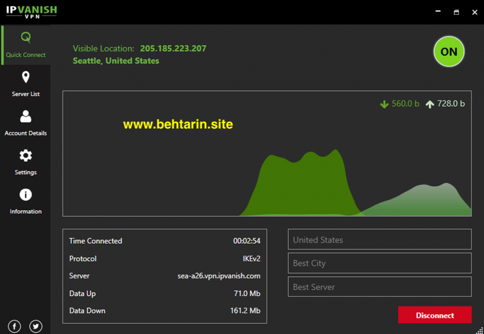The width and height of the screenshot is (484, 334).
Task: Select the Account Details tab label
Action: (x=26, y=133)
